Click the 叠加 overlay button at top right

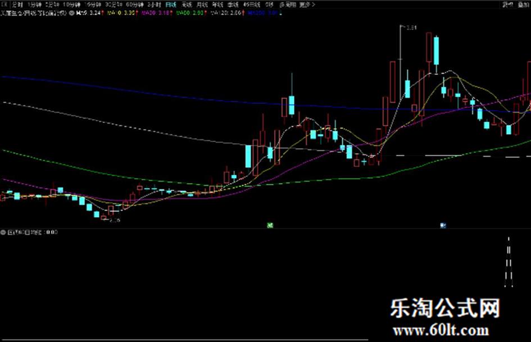tap(524, 4)
